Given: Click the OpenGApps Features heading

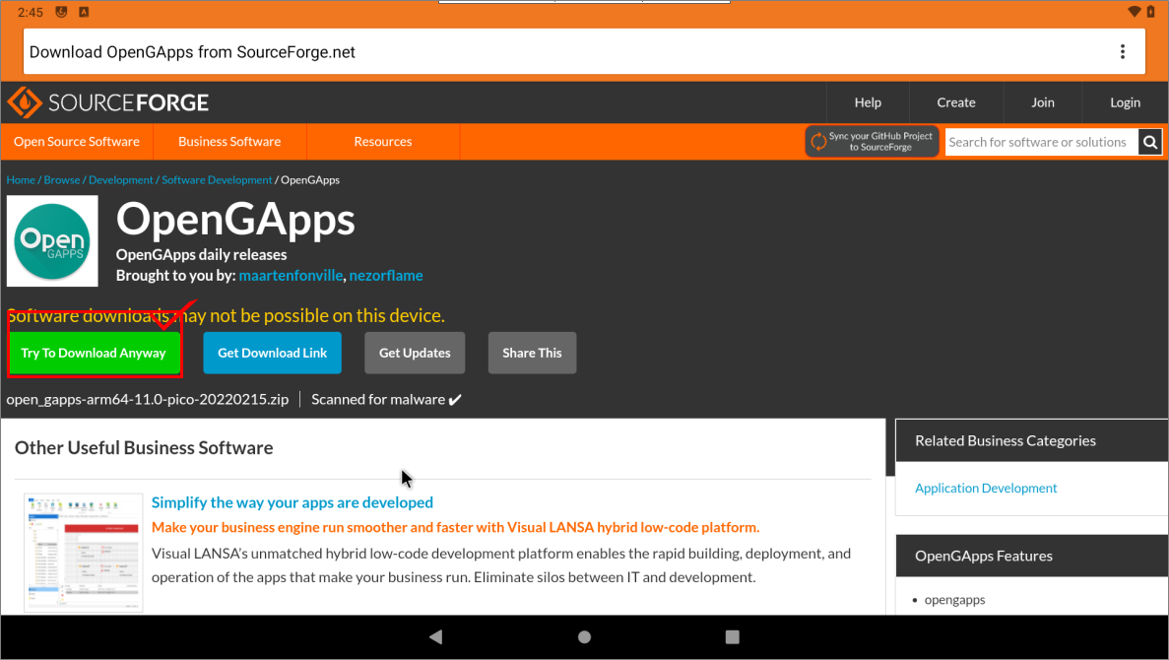Looking at the screenshot, I should 984,556.
